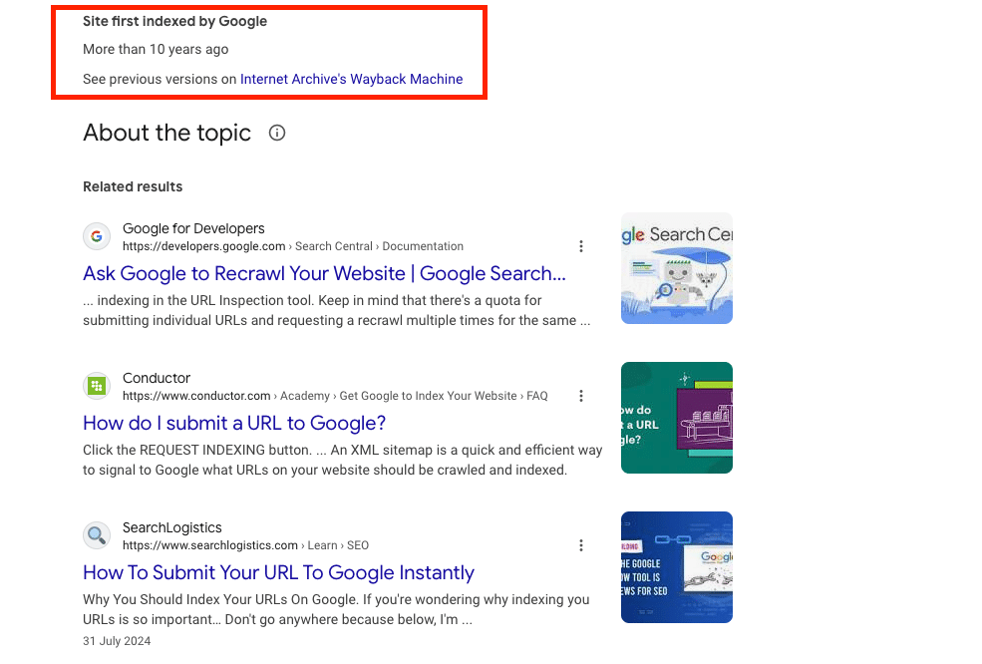Click the info icon beside About the topic
Viewport: 982px width, 664px height.
[x=277, y=133]
